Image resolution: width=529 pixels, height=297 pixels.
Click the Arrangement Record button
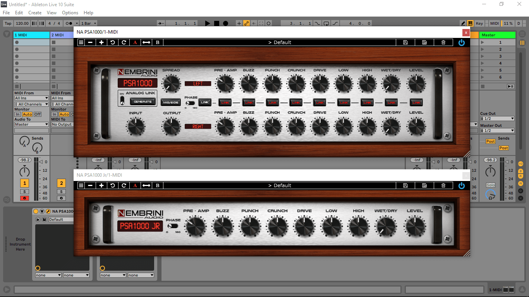(225, 23)
